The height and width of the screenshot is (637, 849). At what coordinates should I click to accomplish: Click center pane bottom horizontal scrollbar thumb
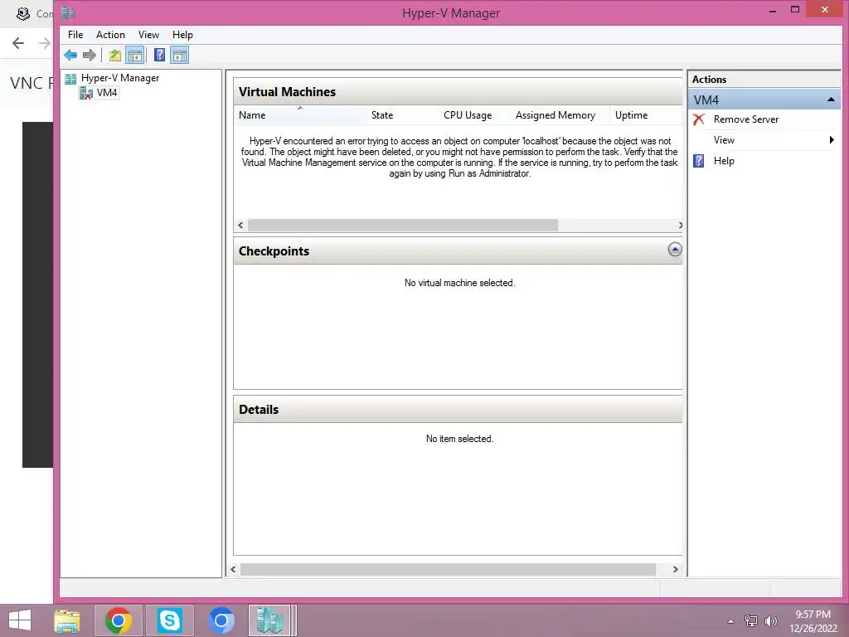pos(448,569)
